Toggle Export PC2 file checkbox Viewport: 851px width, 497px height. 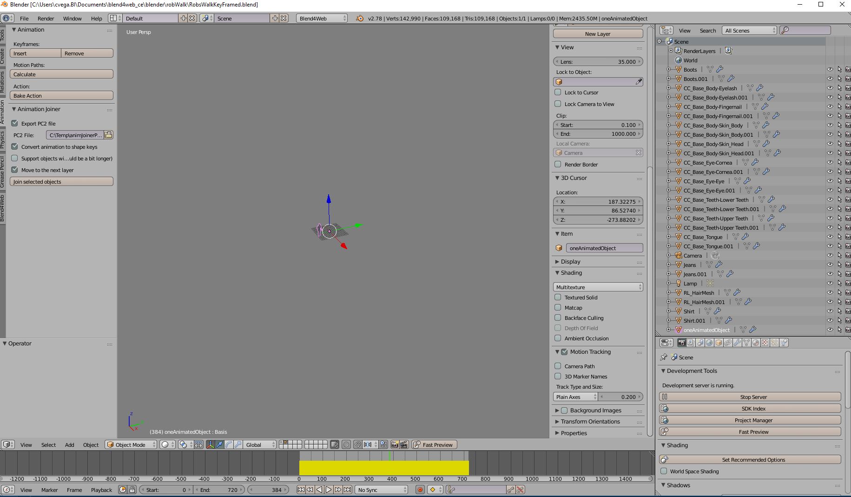point(15,123)
